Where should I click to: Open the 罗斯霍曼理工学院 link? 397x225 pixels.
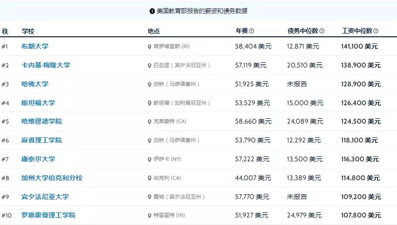click(x=48, y=215)
